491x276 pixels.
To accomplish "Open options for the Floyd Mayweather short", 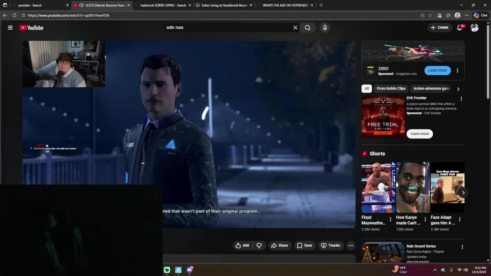I will [390, 220].
